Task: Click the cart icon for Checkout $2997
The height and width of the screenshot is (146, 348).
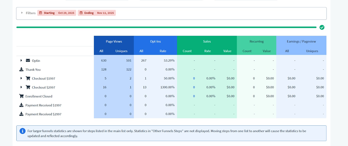Action: pyautogui.click(x=28, y=87)
